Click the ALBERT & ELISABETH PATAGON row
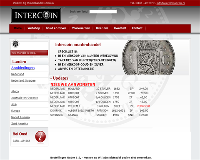Screen dimensions: 200x160 (99, 110)
